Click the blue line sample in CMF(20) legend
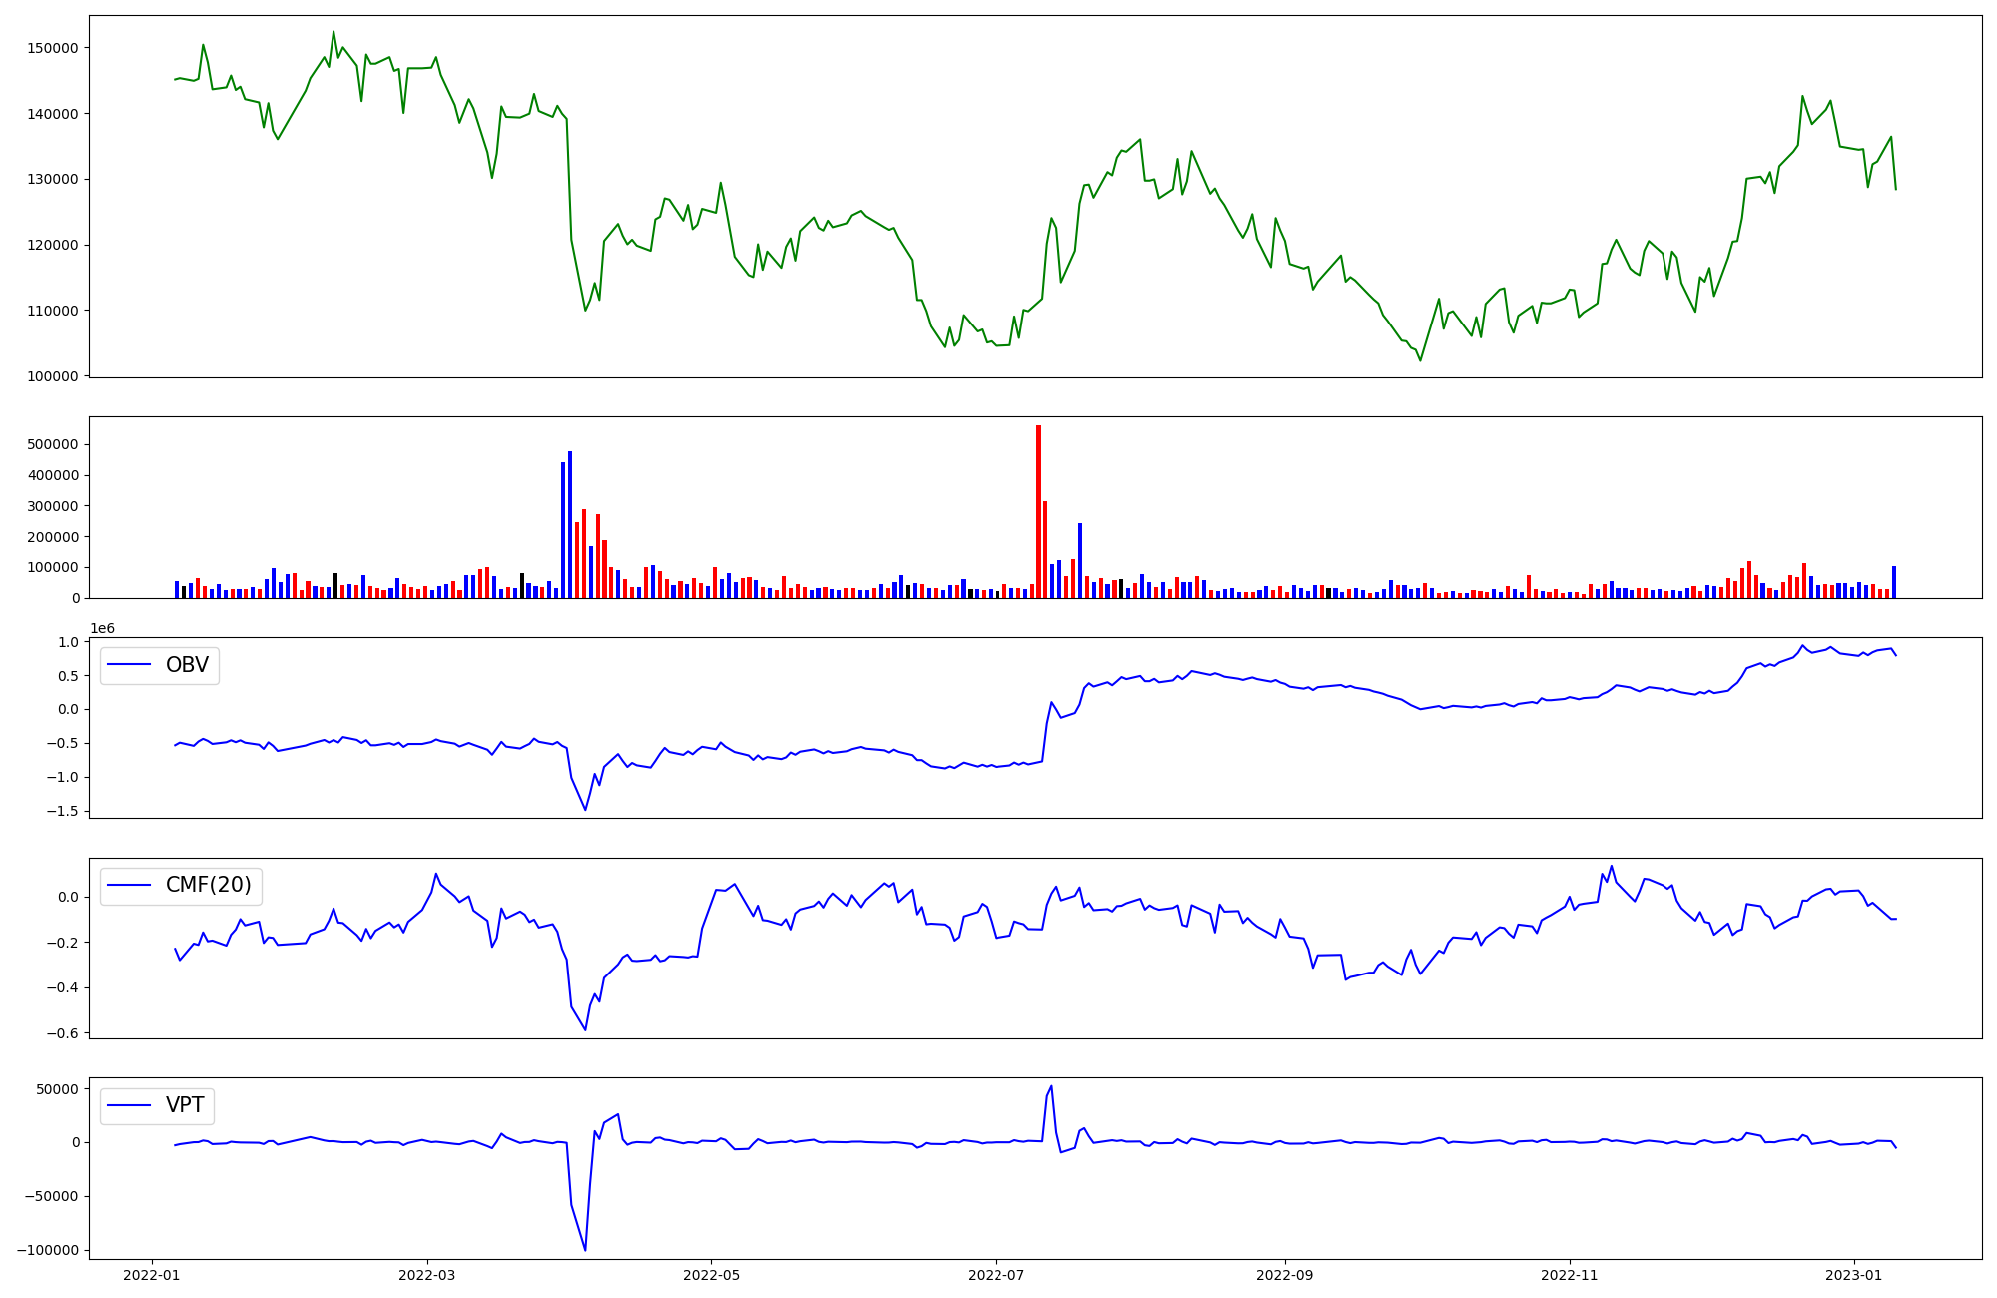The height and width of the screenshot is (1298, 1997). point(129,885)
